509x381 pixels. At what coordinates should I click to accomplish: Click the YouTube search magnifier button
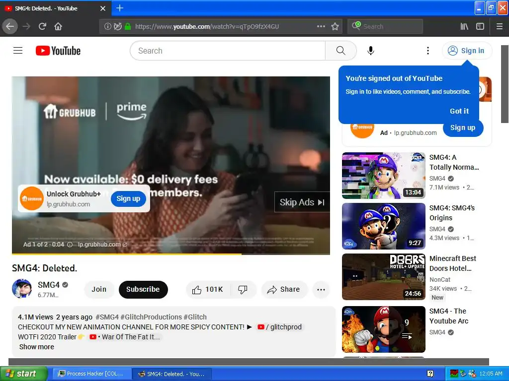pos(341,51)
